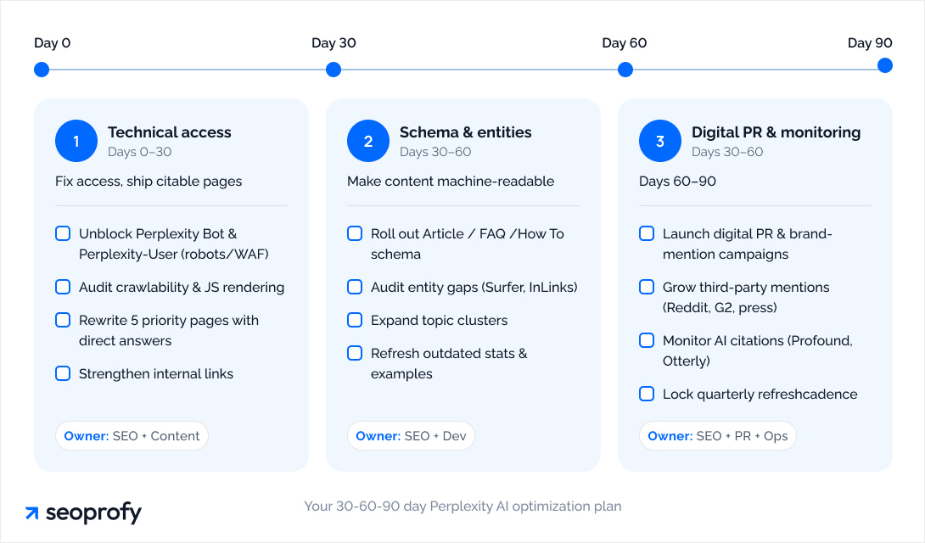
Task: Tick Strengthen internal links checkbox
Action: 63,374
